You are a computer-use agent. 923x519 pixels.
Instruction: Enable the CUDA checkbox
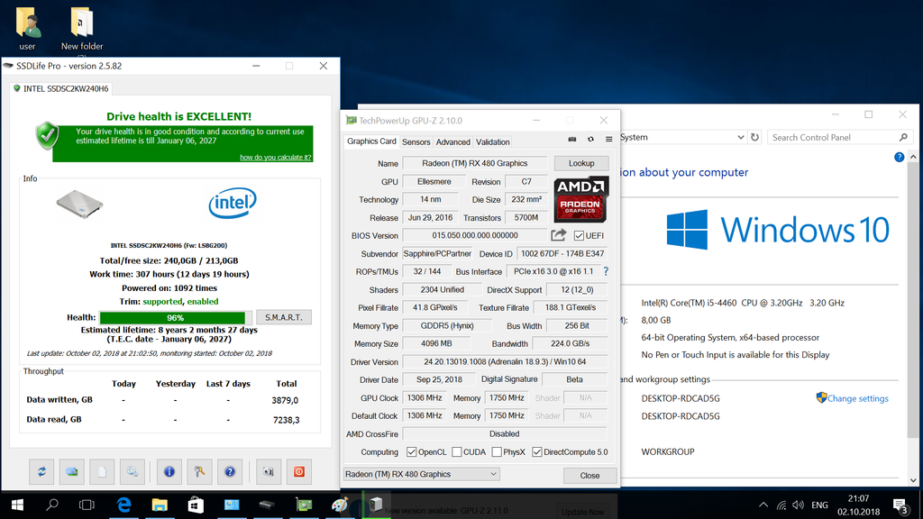click(x=457, y=452)
